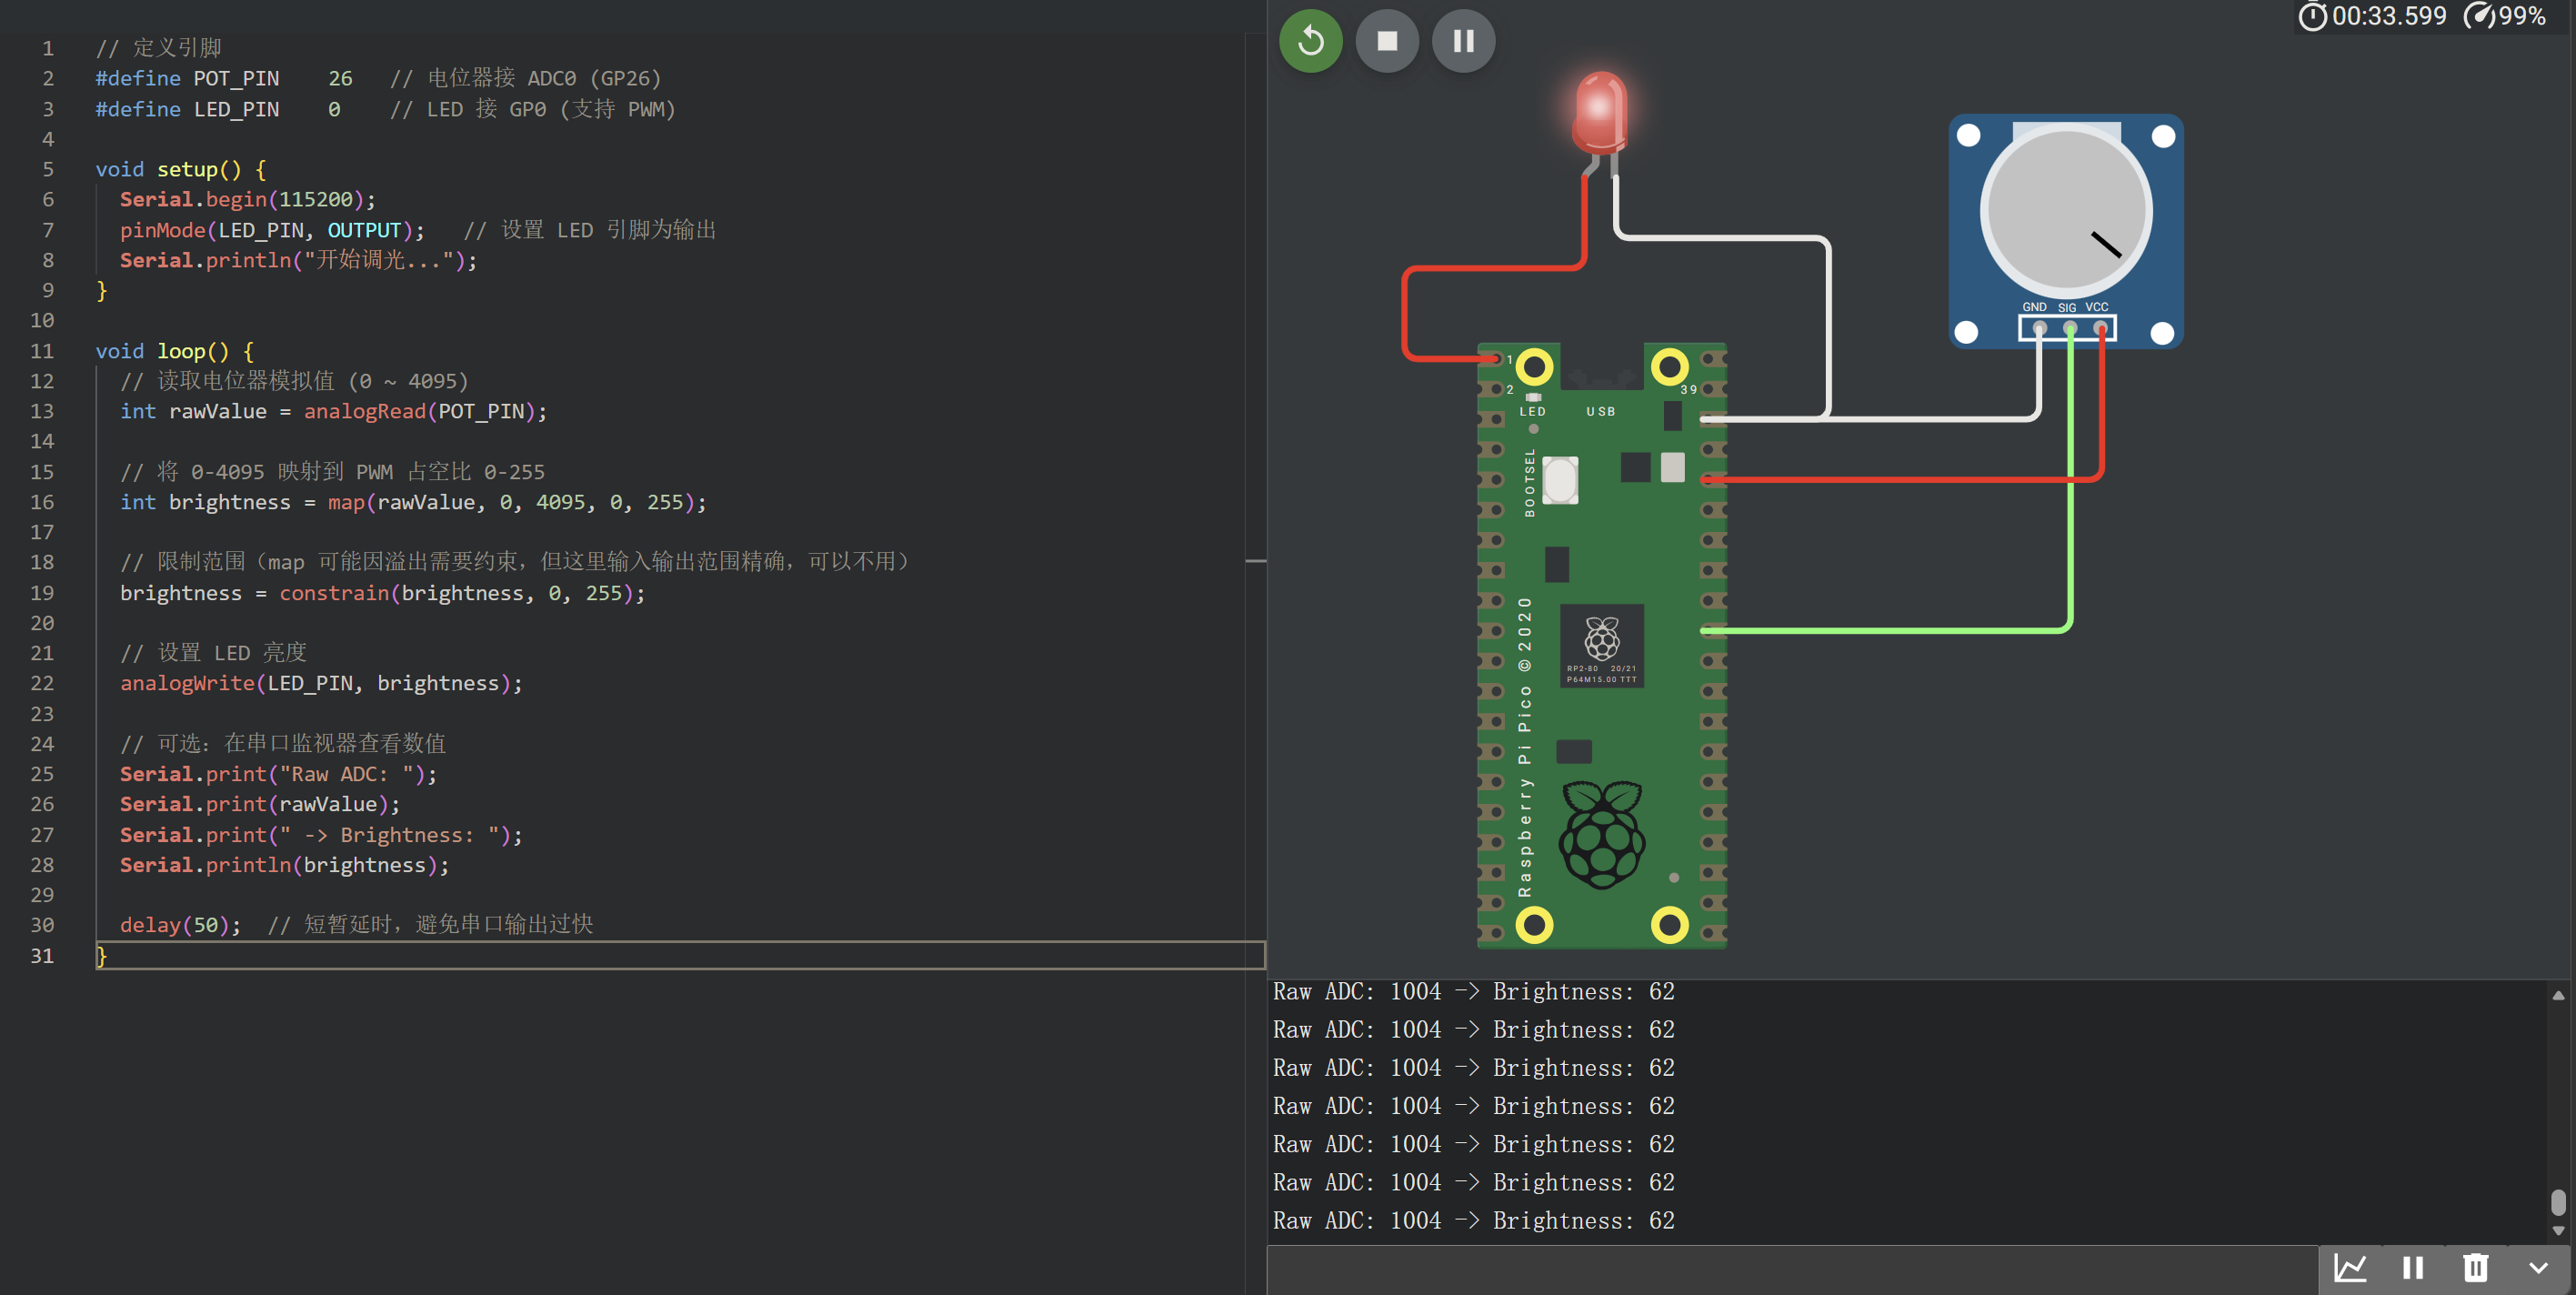Image resolution: width=2576 pixels, height=1295 pixels.
Task: Pause the simulation
Action: (1463, 41)
